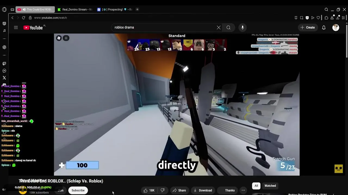This screenshot has width=348, height=195.
Task: Open YouTube notifications bell
Action: click(324, 27)
